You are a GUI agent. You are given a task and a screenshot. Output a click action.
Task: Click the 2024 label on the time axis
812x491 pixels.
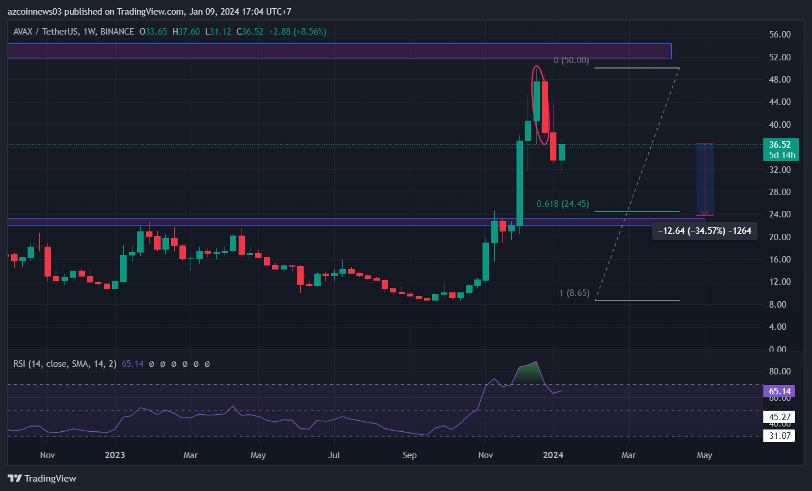(553, 455)
